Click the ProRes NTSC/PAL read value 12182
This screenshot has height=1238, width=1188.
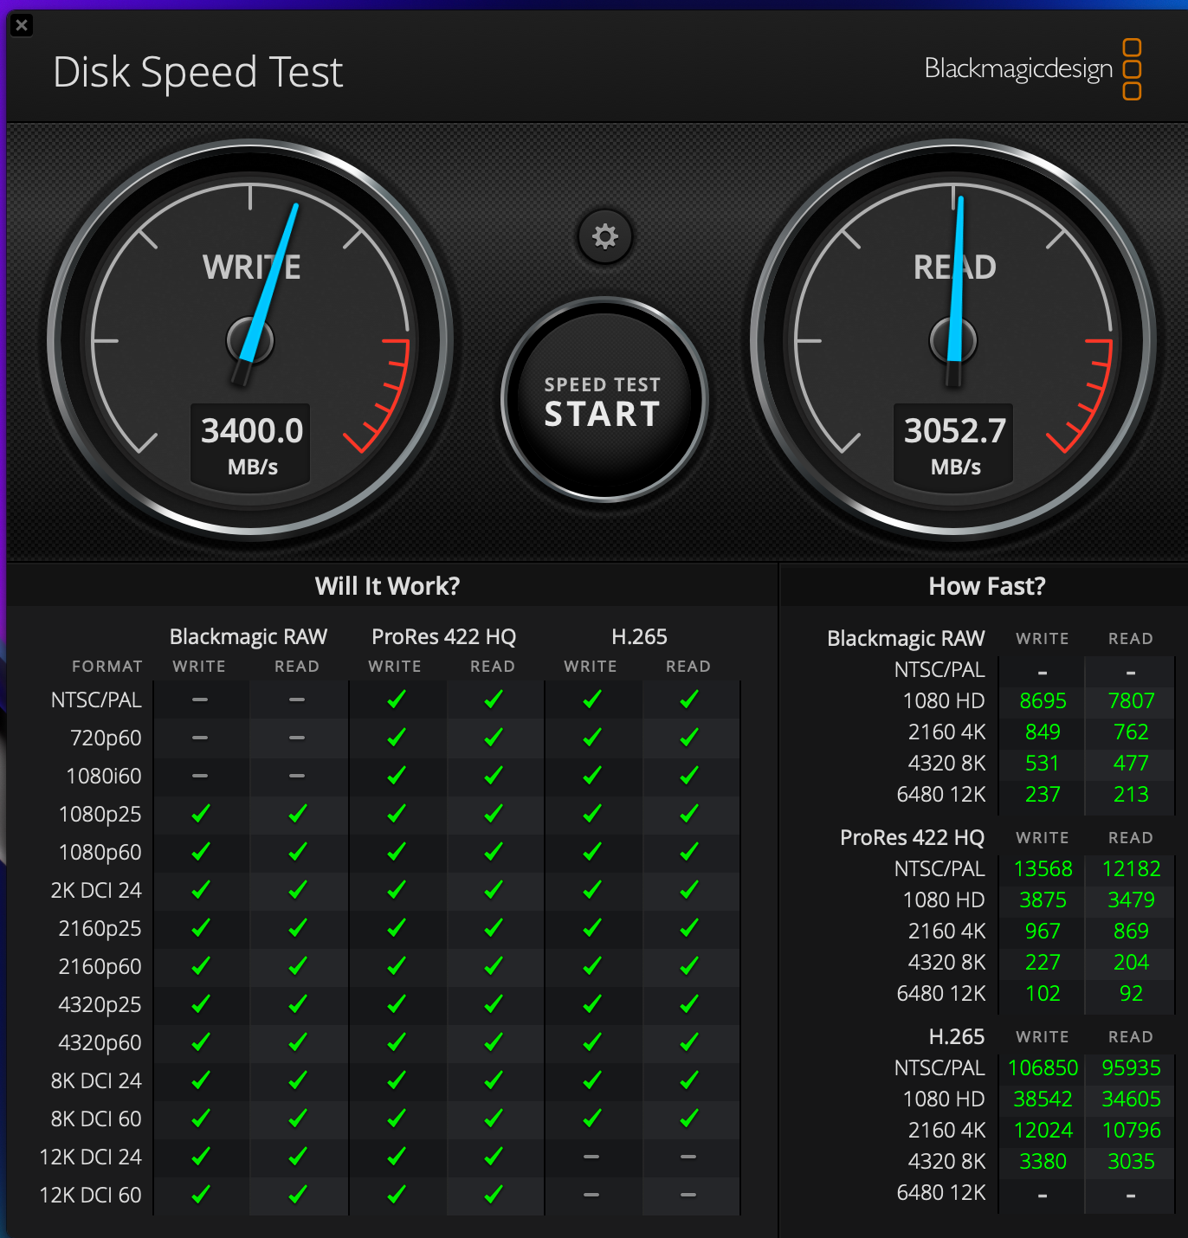tap(1131, 868)
